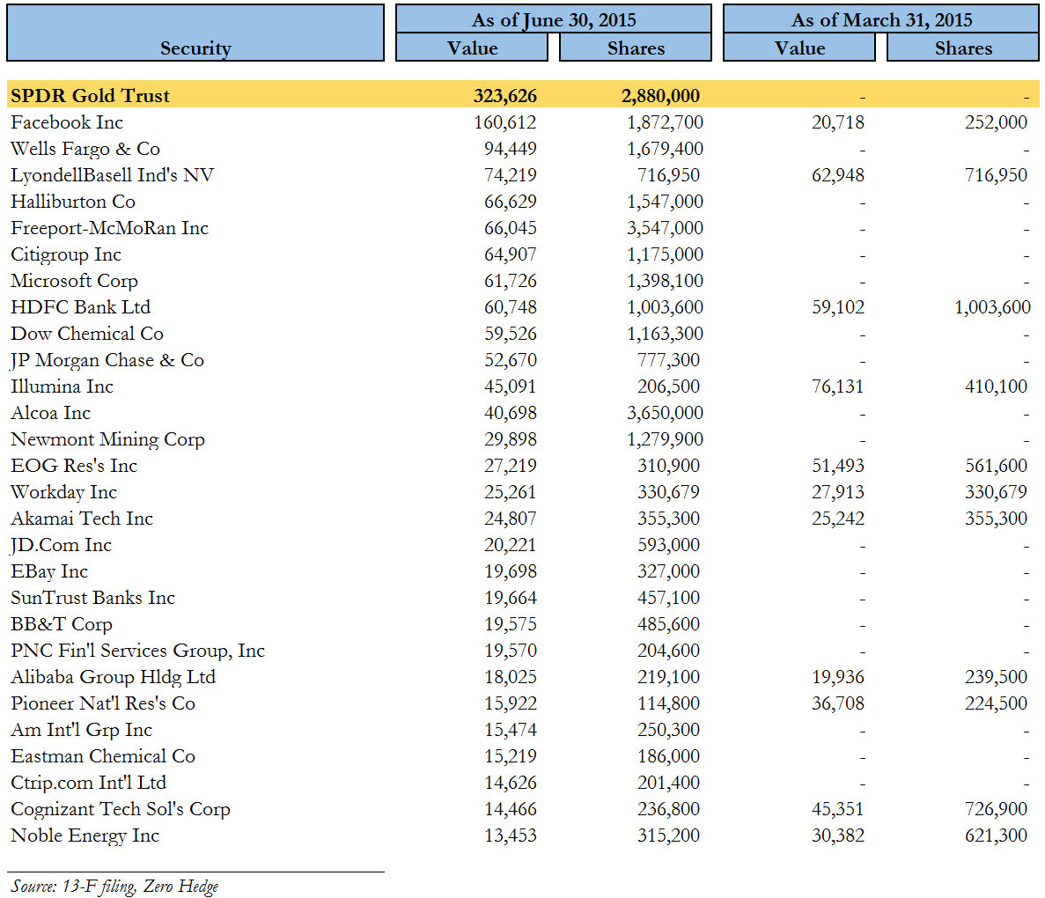Screen dimensions: 1045x898
Task: Select the Microsoft Corp value 61,726
Action: [x=510, y=281]
